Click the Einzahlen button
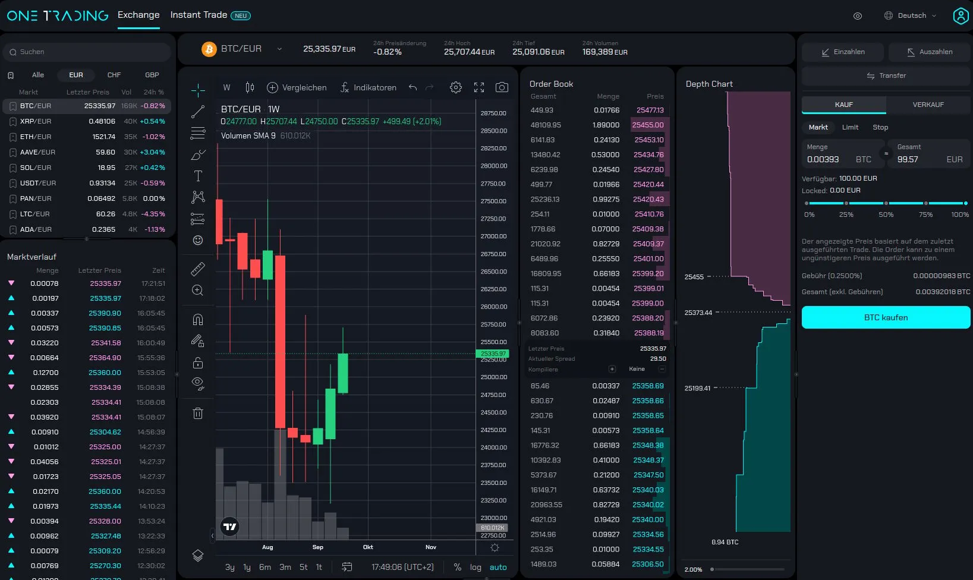The width and height of the screenshot is (973, 580). tap(842, 52)
